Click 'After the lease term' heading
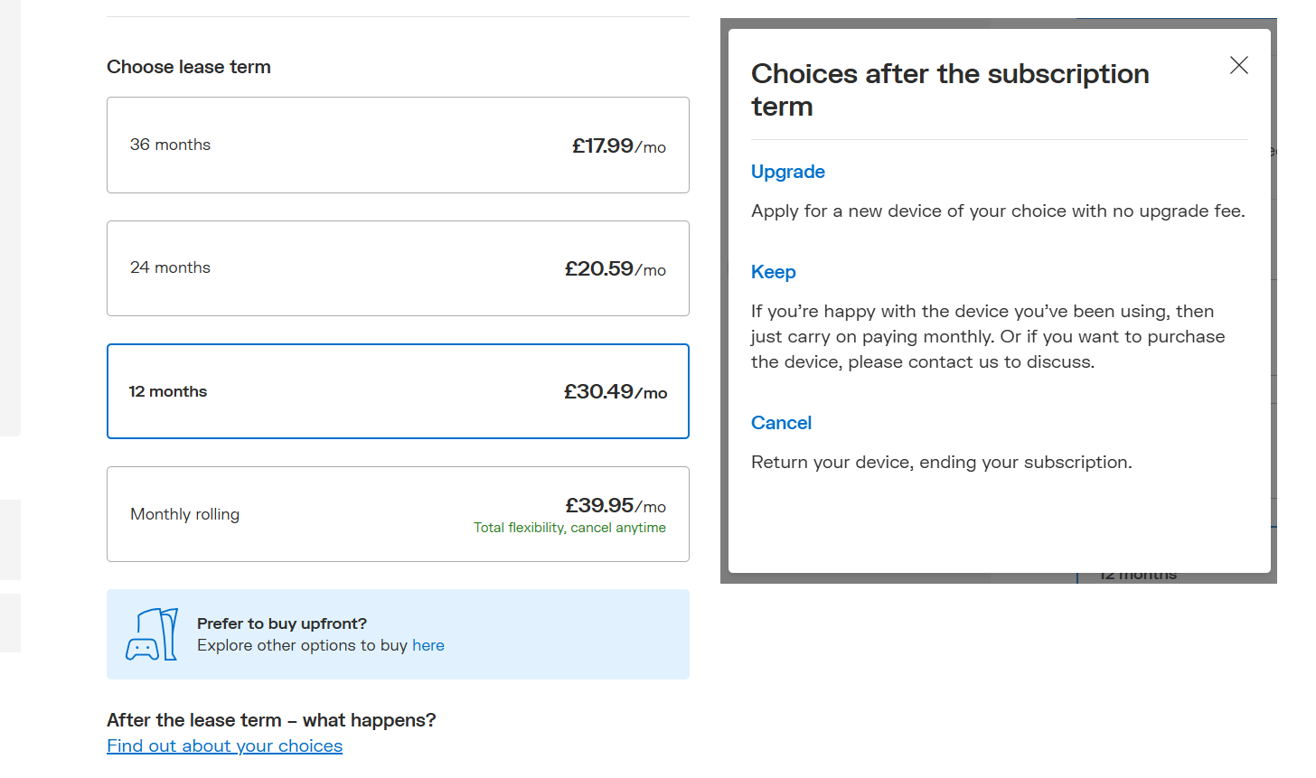This screenshot has width=1316, height=778. click(x=271, y=720)
